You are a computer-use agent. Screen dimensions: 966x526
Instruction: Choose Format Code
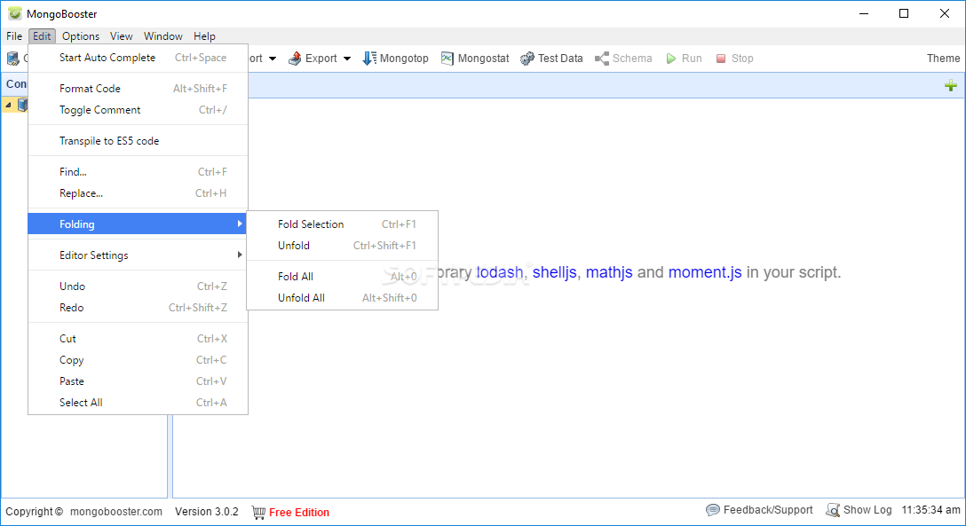[138, 89]
